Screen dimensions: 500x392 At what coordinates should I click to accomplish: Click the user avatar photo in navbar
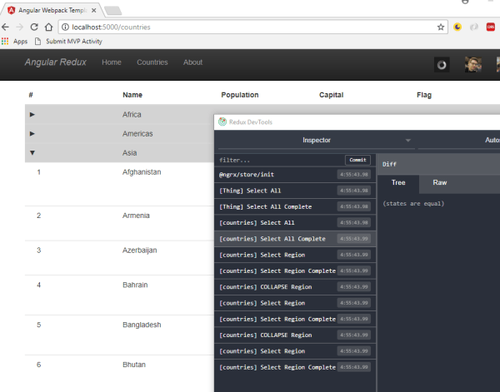(x=473, y=64)
